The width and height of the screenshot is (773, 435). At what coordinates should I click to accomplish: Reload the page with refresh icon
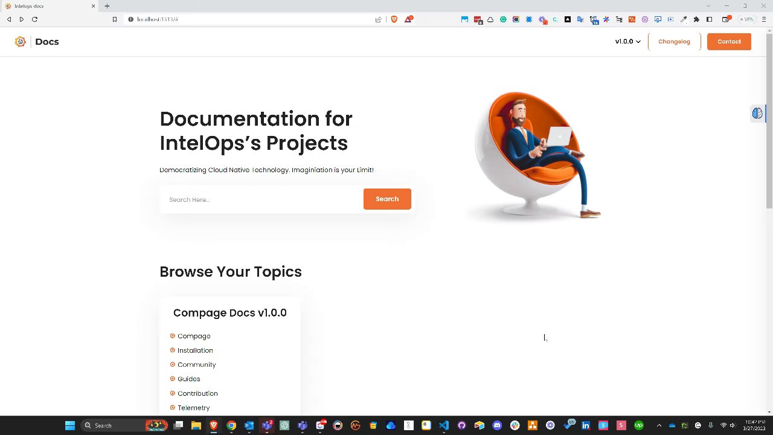(x=34, y=19)
